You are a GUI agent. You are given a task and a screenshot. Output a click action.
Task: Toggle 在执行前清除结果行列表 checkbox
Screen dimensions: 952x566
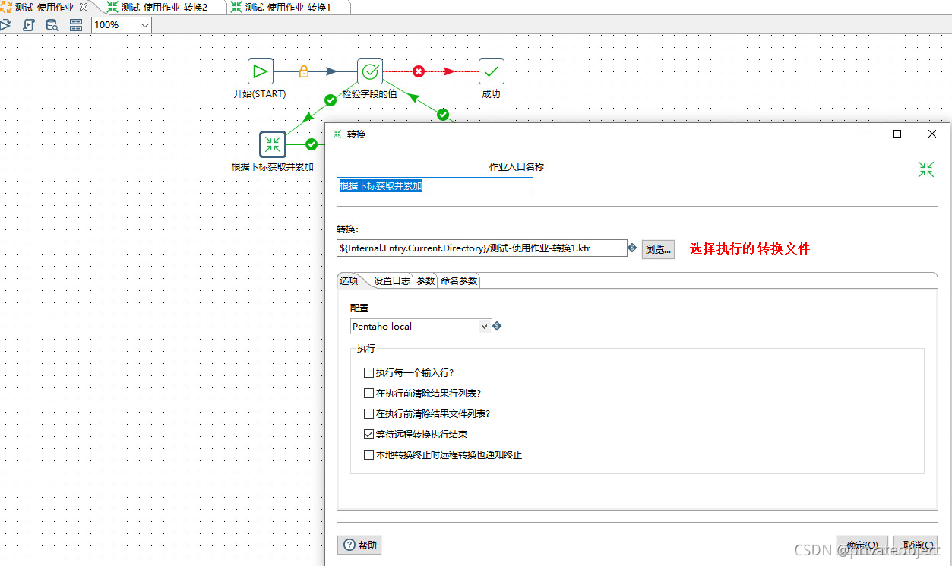[x=368, y=394]
